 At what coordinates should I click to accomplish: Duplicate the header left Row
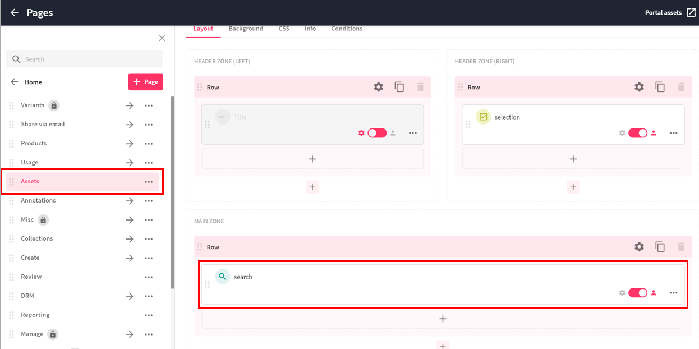point(399,87)
